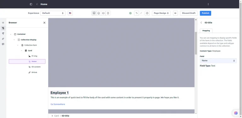242x118 pixels.
Task: Open the AI assistant brain icon
Action: (x=236, y=113)
